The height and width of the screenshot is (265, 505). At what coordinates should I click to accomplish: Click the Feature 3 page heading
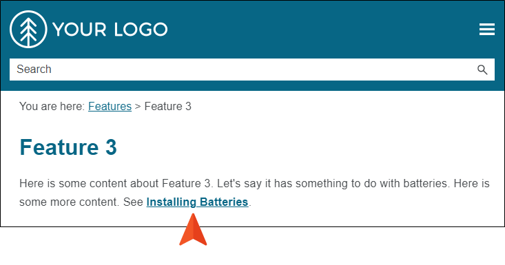coord(68,147)
